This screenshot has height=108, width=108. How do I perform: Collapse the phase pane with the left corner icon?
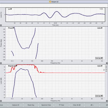click(1, 63)
